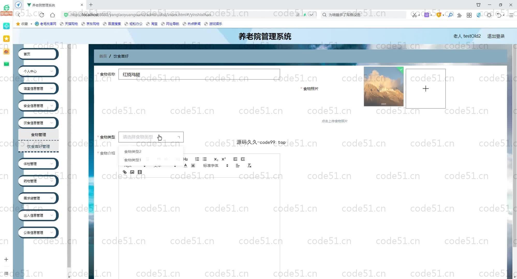Click 退出登录 link in header

tap(496, 36)
